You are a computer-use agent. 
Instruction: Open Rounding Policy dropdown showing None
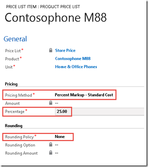click(60, 137)
